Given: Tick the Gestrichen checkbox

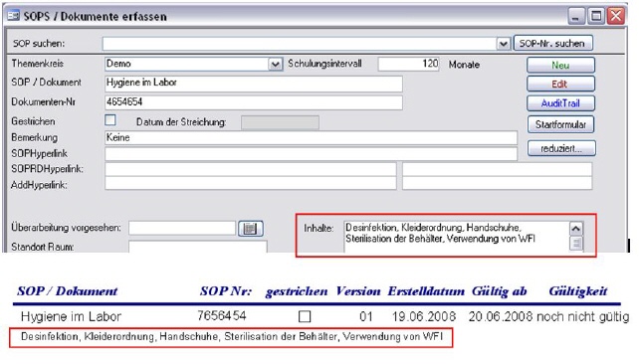Looking at the screenshot, I should tap(110, 120).
